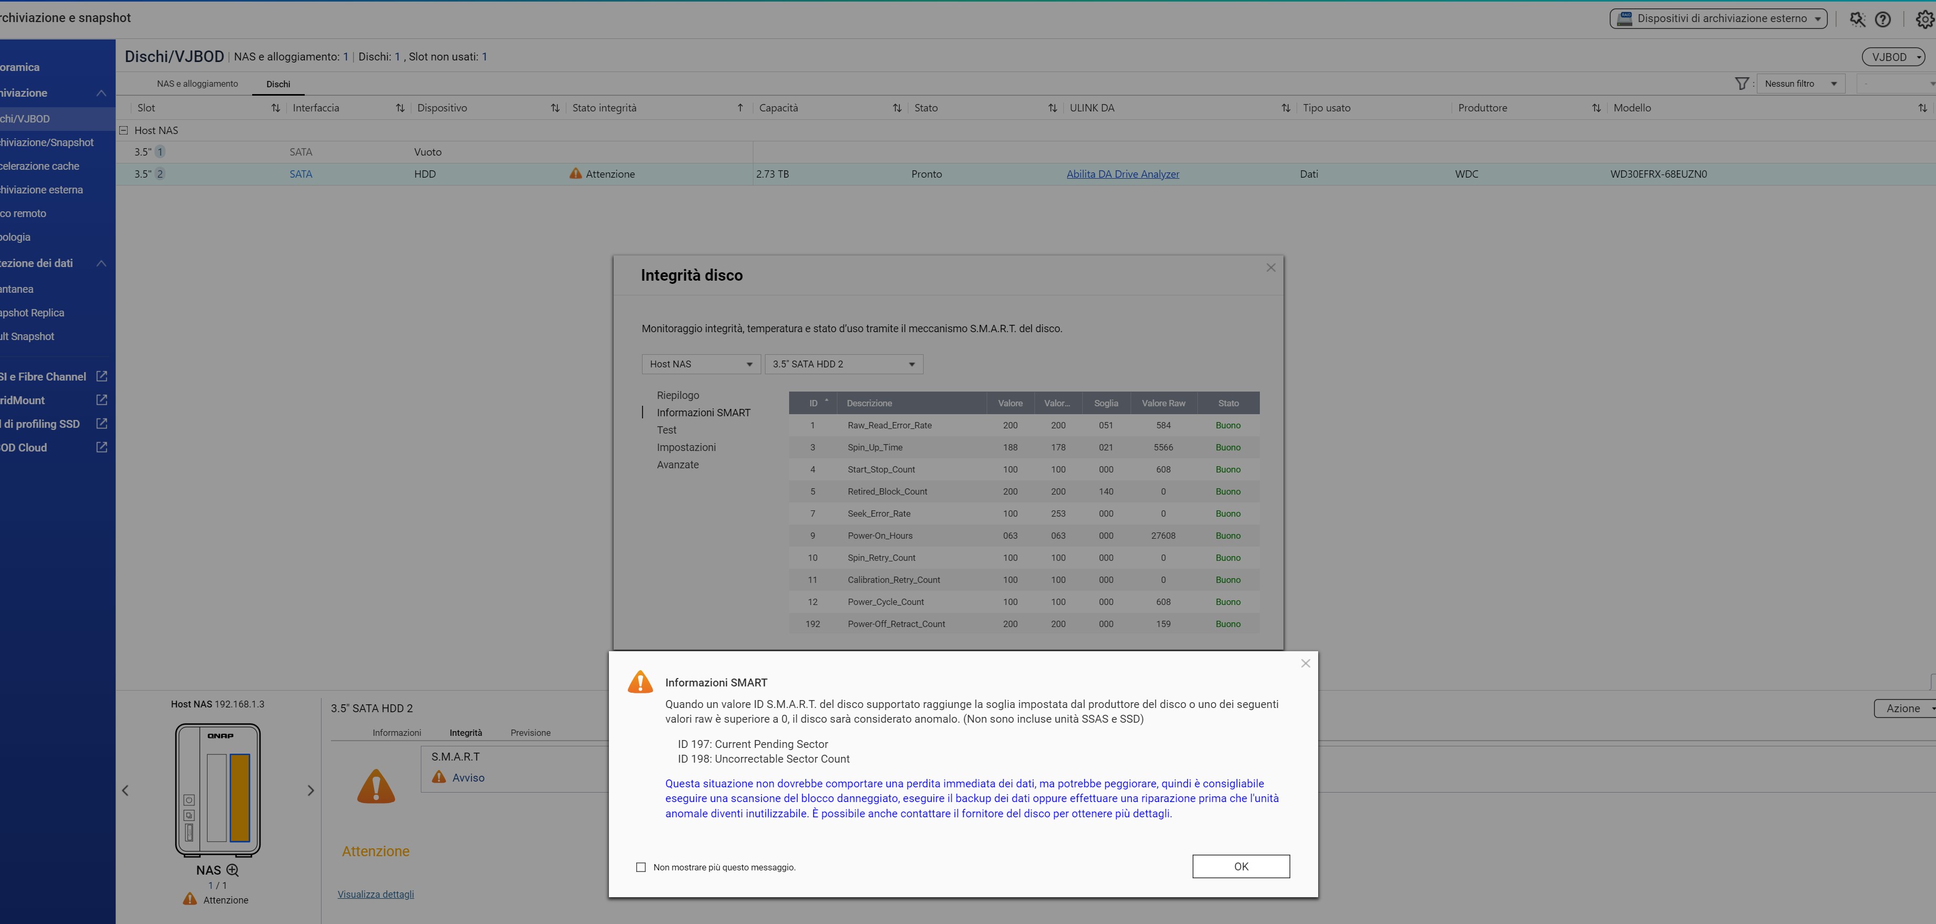The height and width of the screenshot is (924, 1936).
Task: Open the help question mark icon
Action: click(x=1882, y=19)
